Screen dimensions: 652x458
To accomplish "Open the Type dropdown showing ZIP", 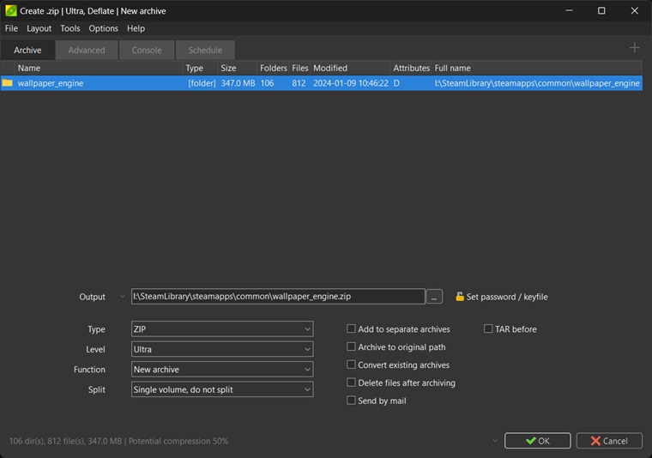I will 222,328.
